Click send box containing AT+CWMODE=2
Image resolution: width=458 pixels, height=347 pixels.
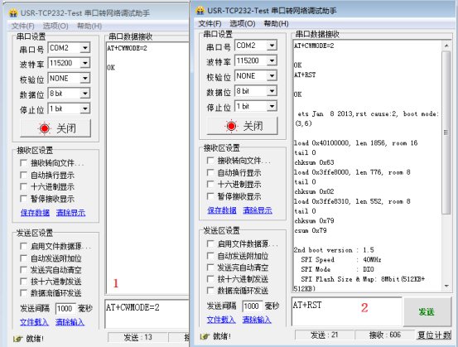pyautogui.click(x=147, y=314)
